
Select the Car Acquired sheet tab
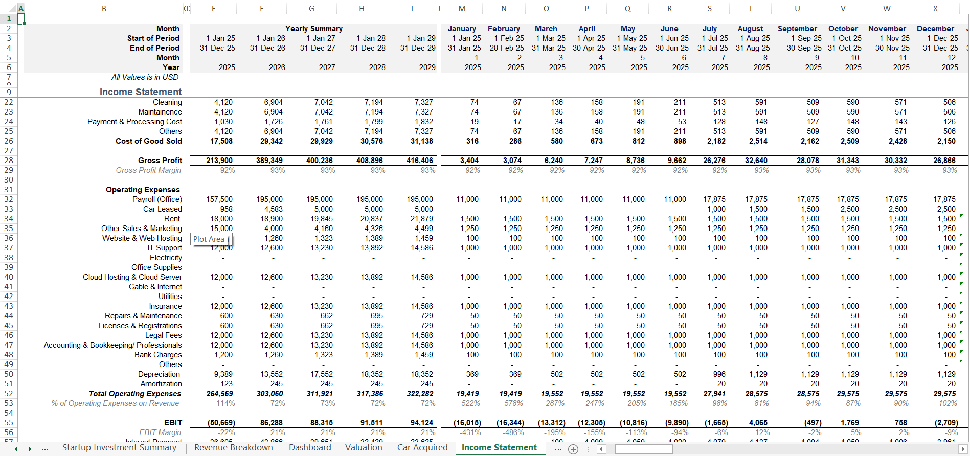(x=422, y=448)
